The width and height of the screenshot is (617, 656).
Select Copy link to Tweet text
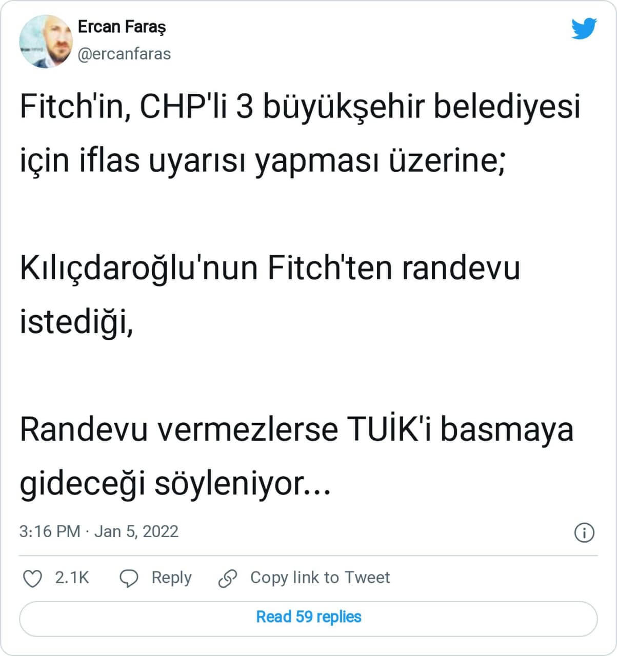coord(320,578)
